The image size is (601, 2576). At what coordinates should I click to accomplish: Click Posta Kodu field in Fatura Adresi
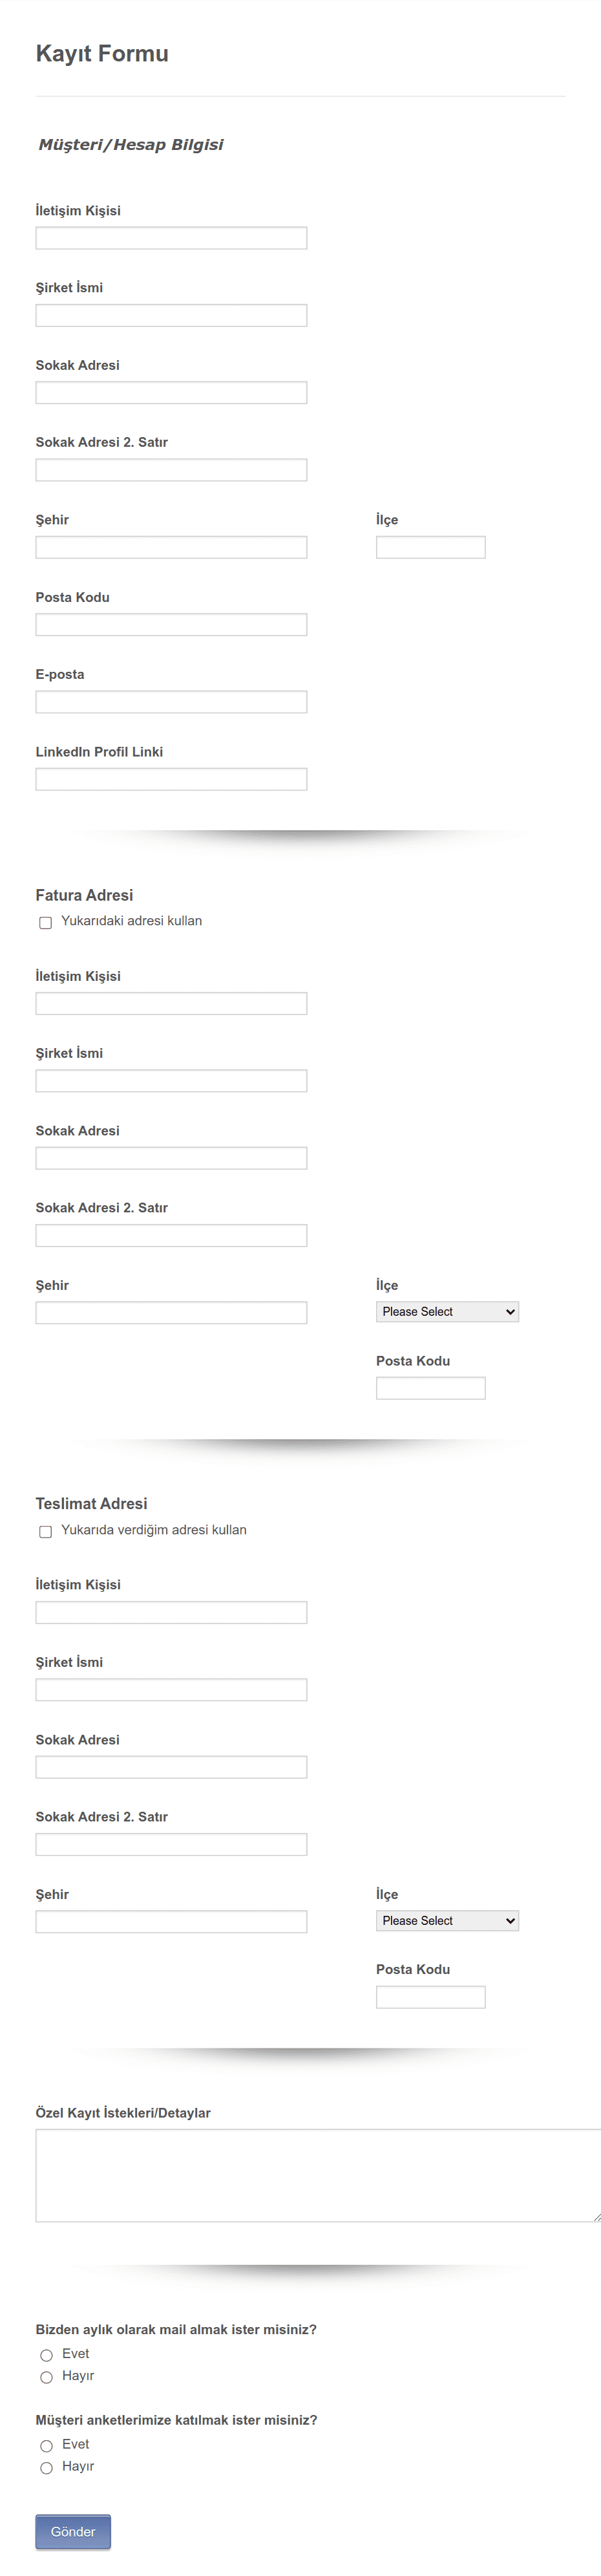(431, 1388)
